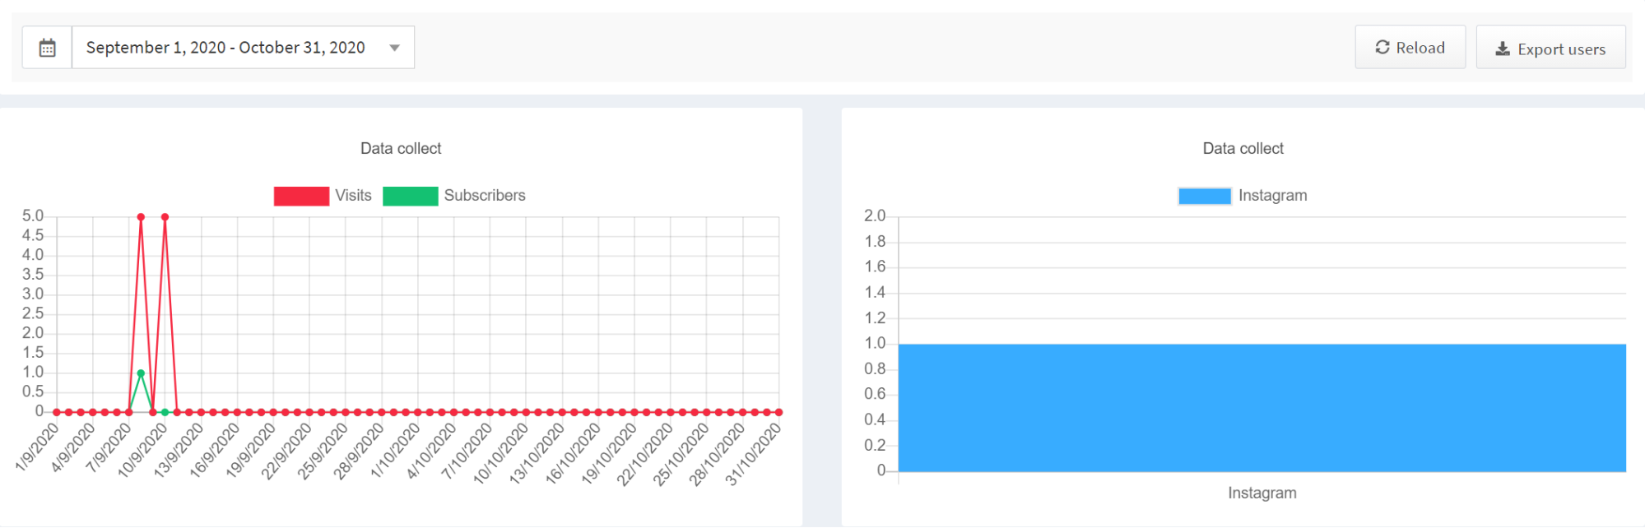Screen dimensions: 1645x528
Task: Click the blue Instagram bar
Action: 1262,408
